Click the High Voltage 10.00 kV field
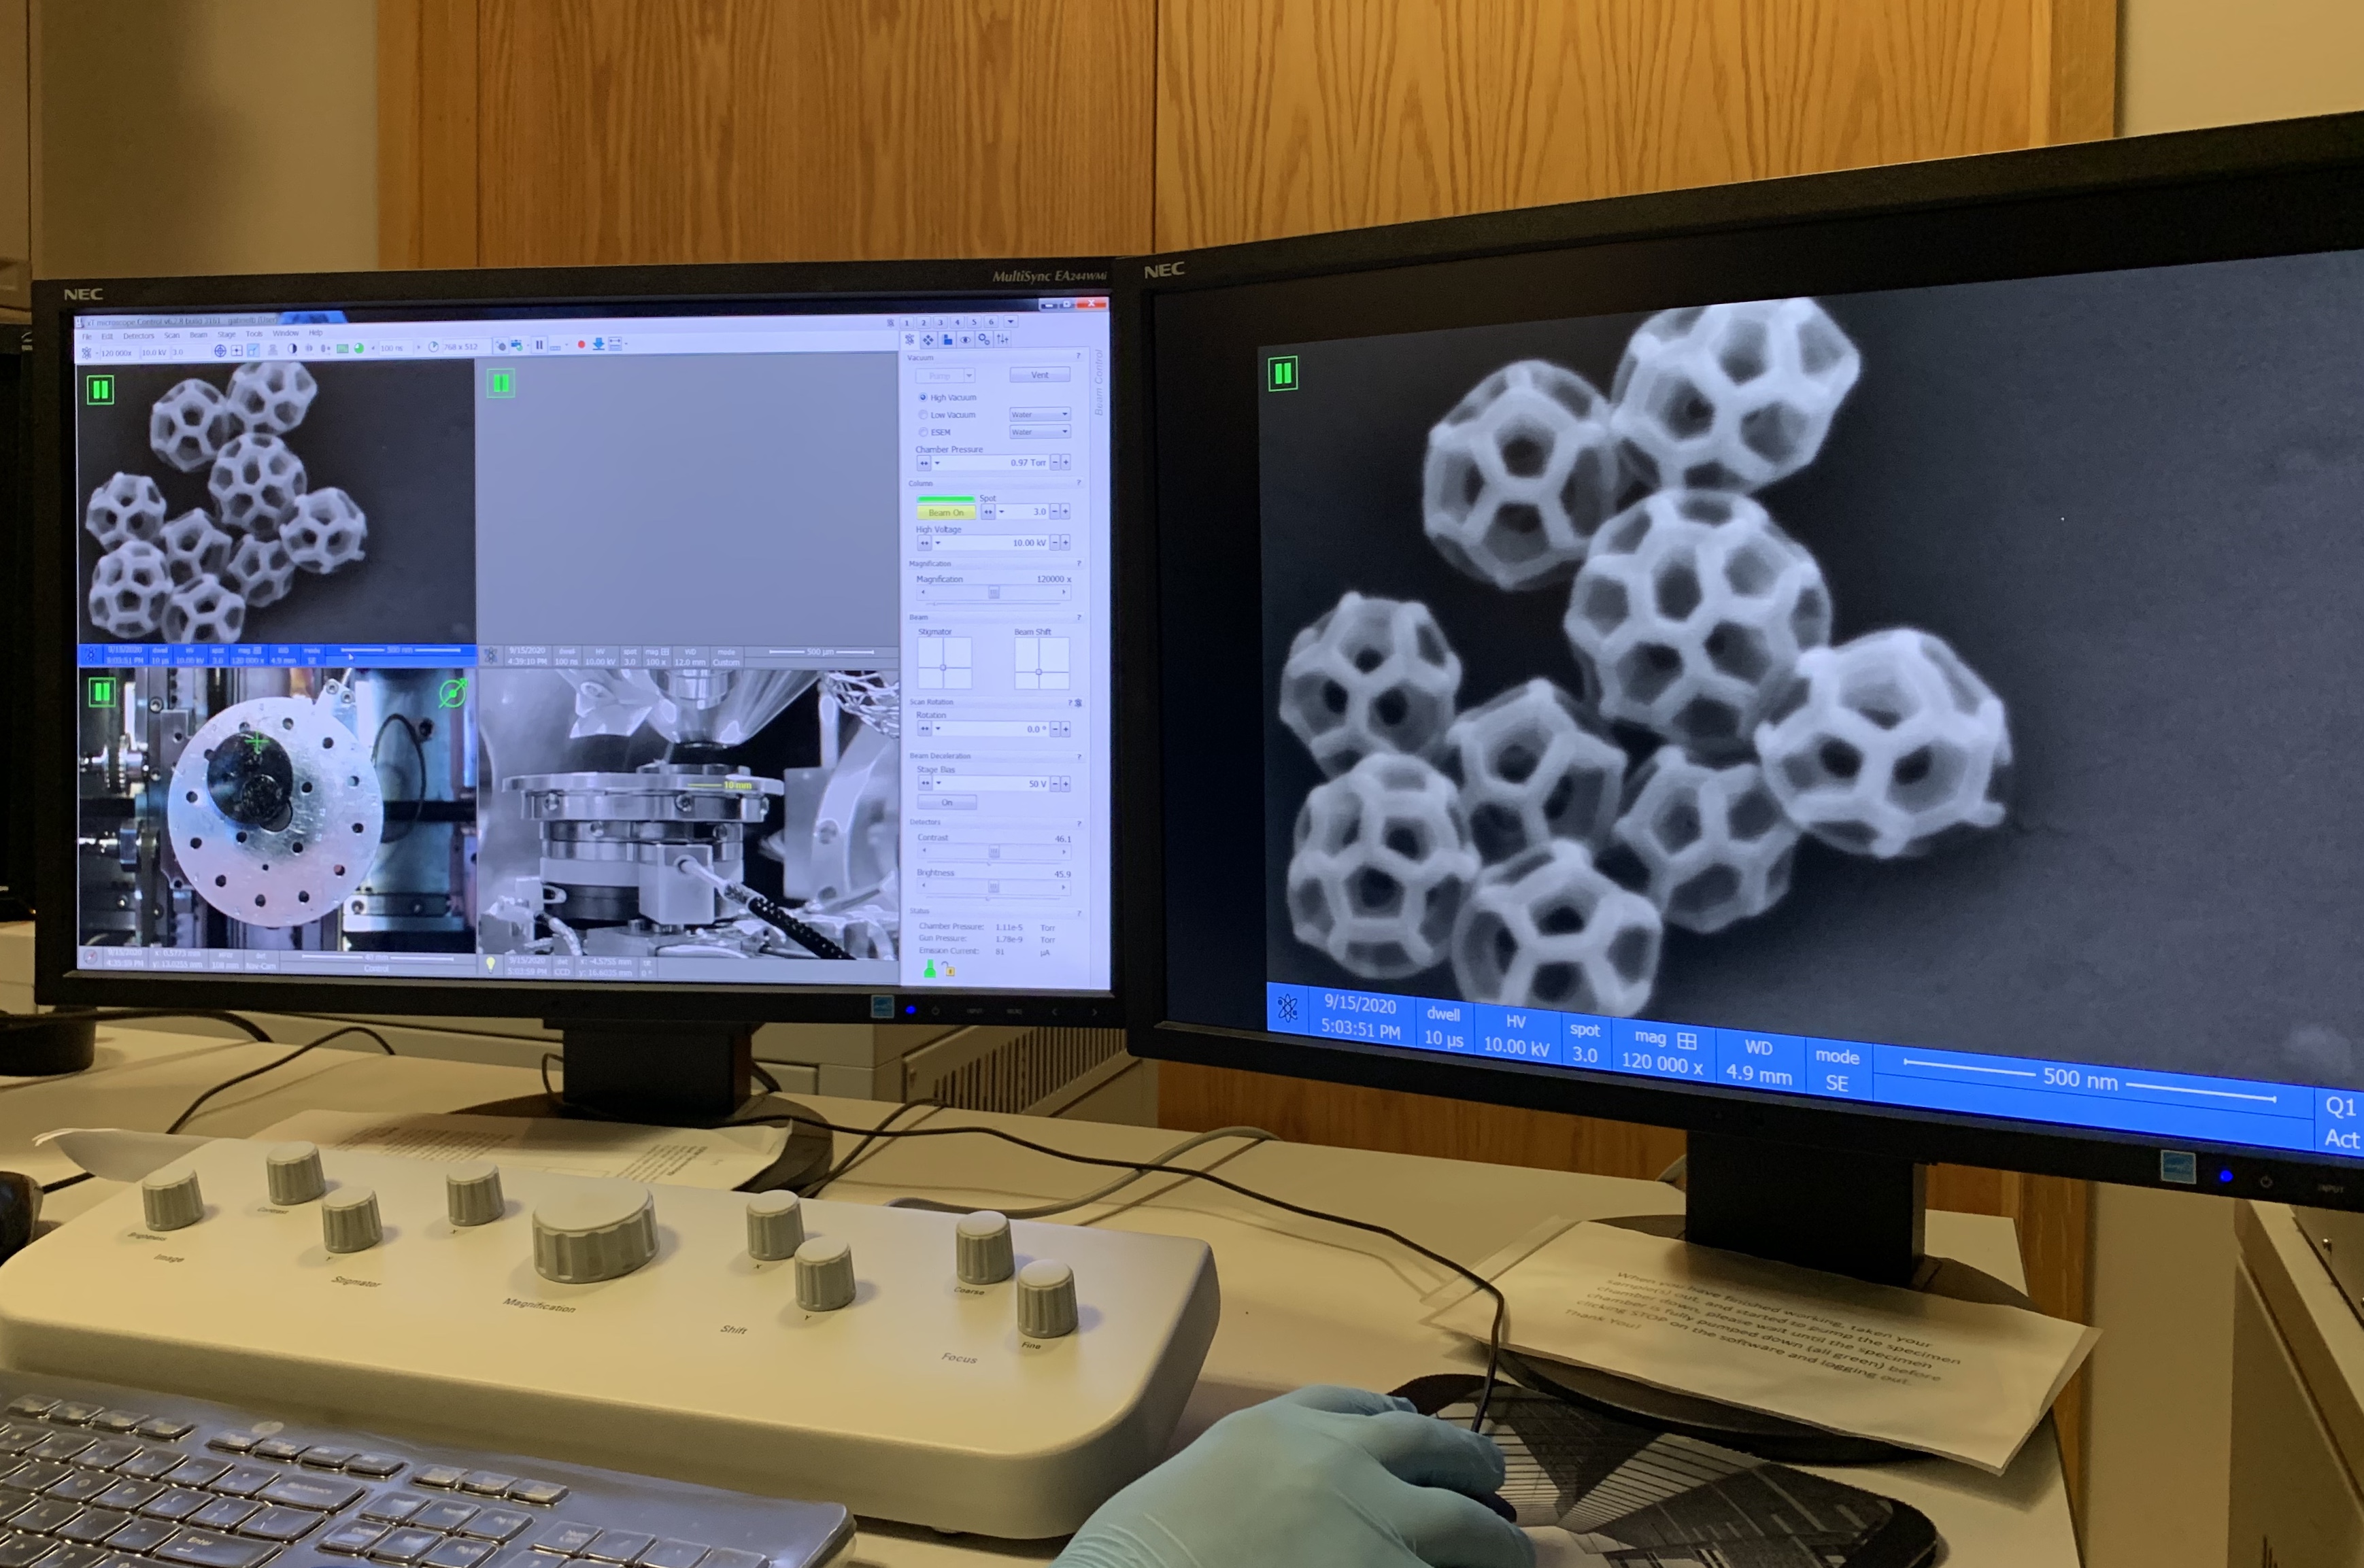 coord(990,543)
